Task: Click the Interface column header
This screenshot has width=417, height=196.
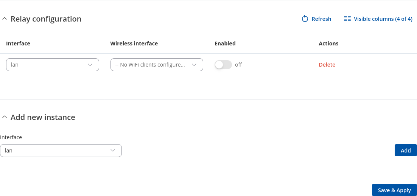Action: point(18,44)
